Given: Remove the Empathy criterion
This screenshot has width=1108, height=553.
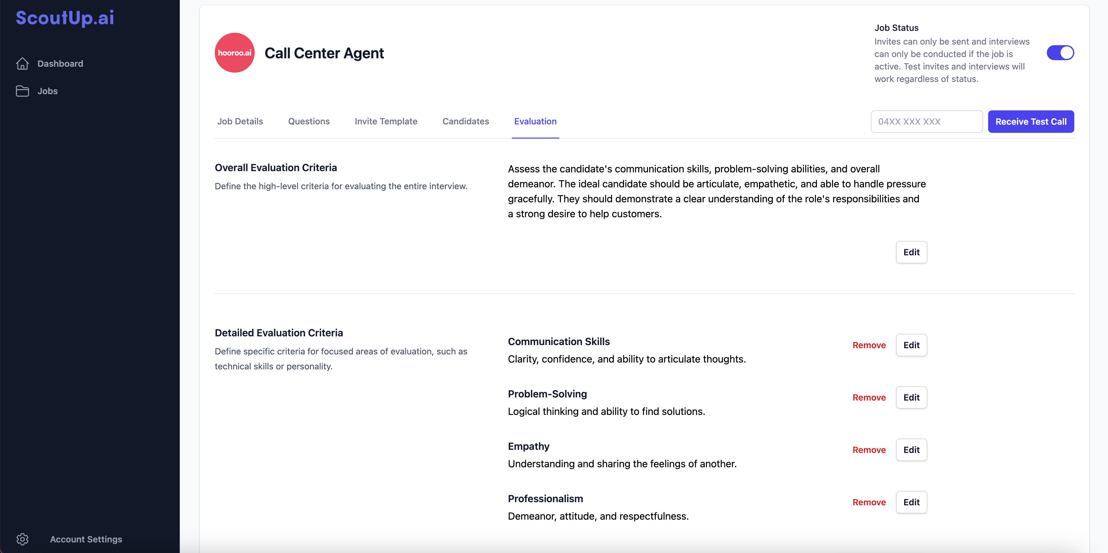Looking at the screenshot, I should [869, 450].
